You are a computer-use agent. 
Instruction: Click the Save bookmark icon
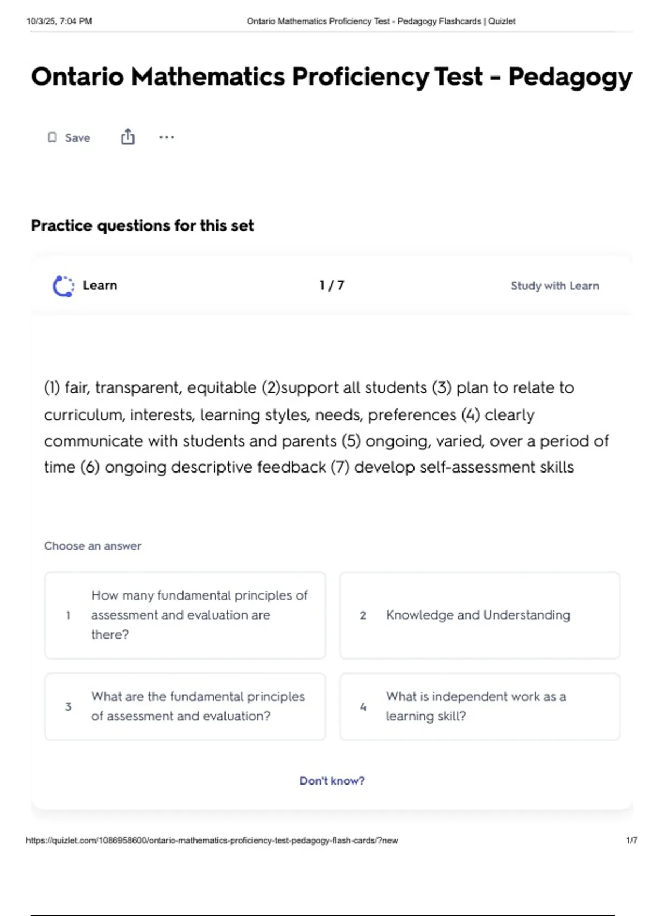(52, 137)
